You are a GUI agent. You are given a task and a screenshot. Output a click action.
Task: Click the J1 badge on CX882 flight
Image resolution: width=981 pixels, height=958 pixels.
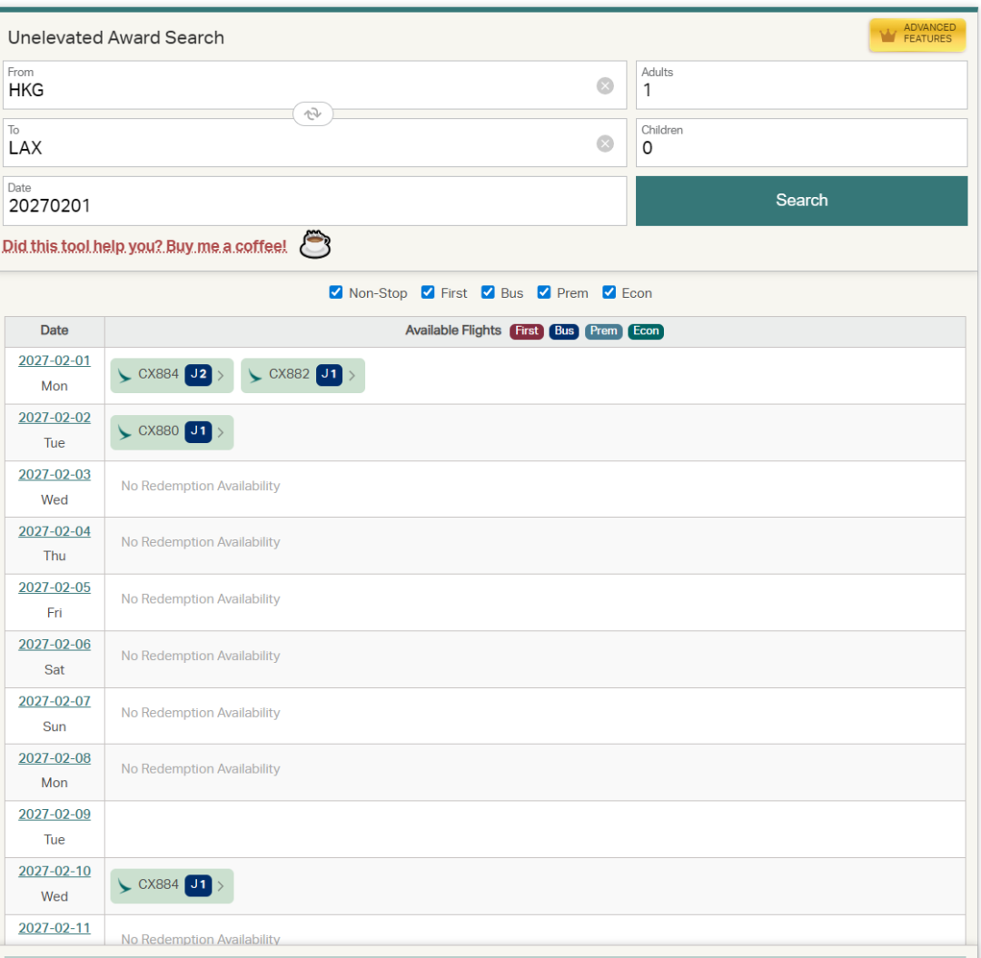329,375
